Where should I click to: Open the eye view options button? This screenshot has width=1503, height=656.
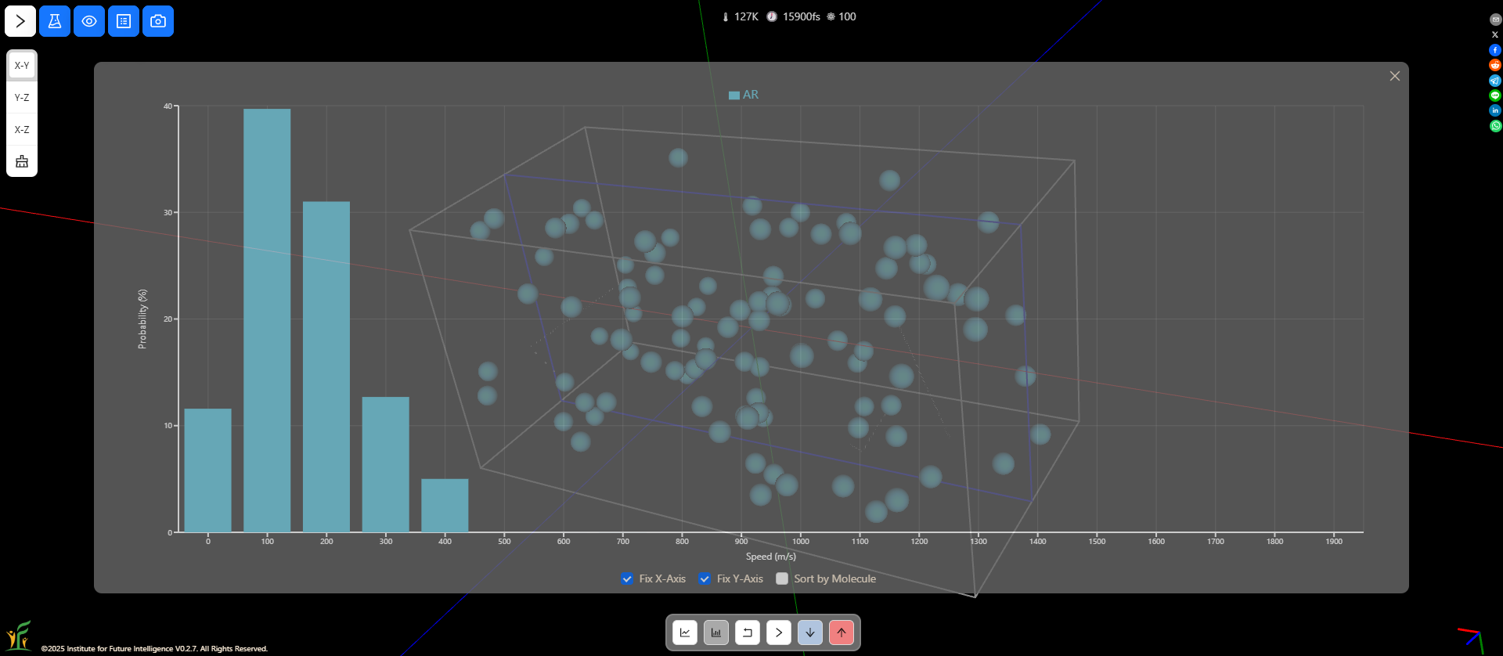pos(89,21)
